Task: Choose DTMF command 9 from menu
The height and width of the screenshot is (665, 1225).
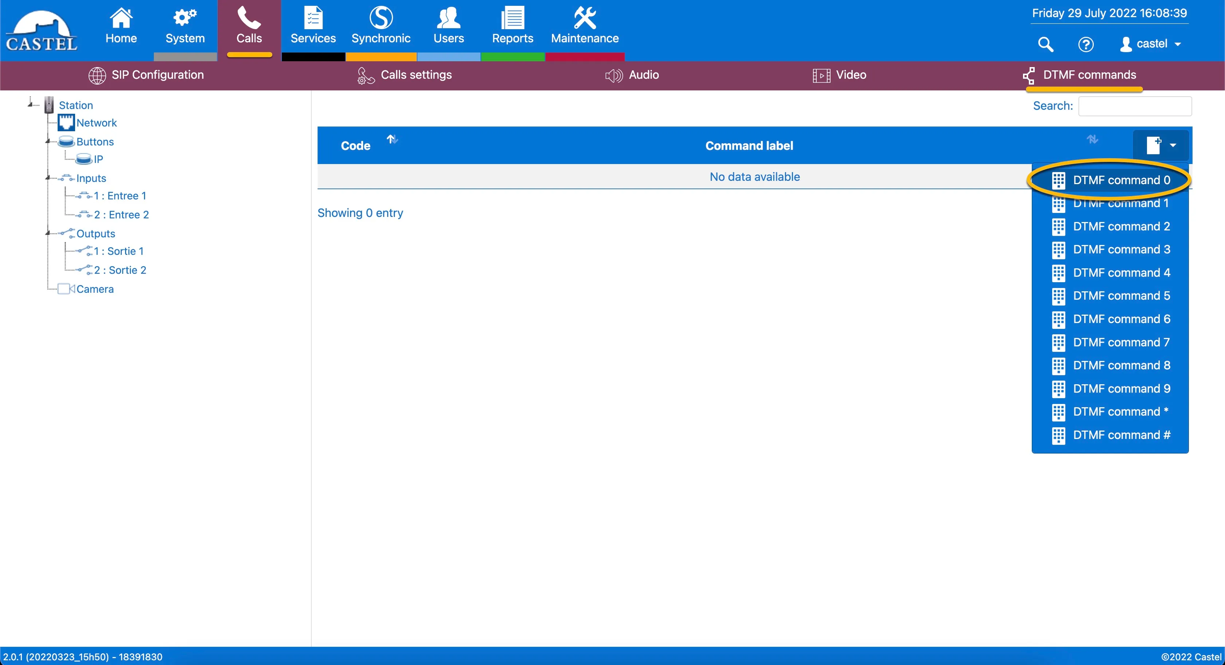Action: coord(1110,389)
